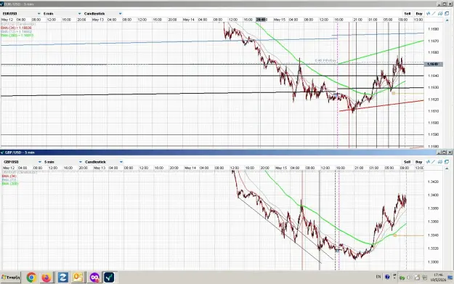Click the orange order marker on the GBP/USD chart
This screenshot has height=284, width=454.
click(x=394, y=235)
